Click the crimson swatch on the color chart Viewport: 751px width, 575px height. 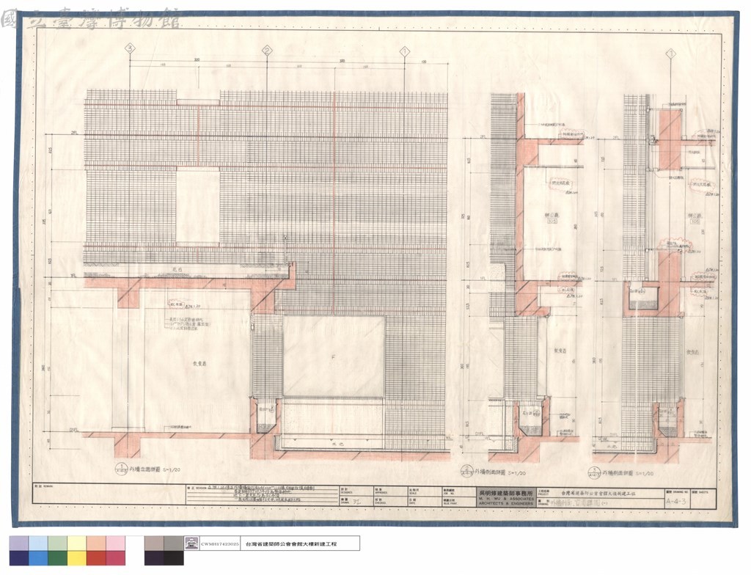116,557
